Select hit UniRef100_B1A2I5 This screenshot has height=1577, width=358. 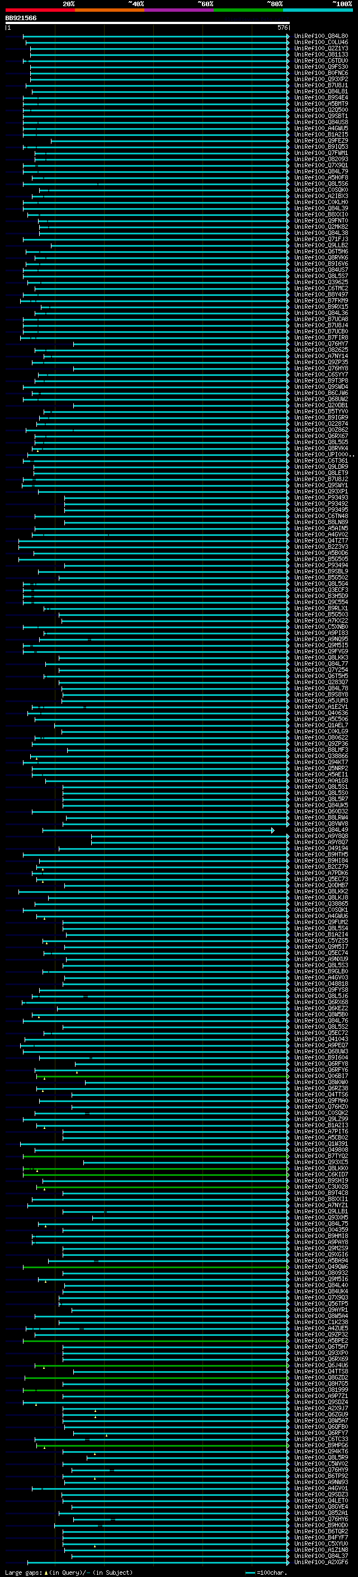click(x=321, y=135)
